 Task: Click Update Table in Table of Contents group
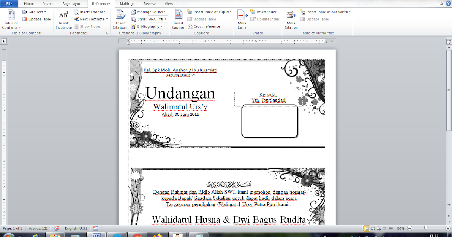point(37,19)
